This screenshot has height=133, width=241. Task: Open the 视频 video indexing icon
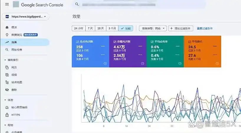click(x=7, y=75)
